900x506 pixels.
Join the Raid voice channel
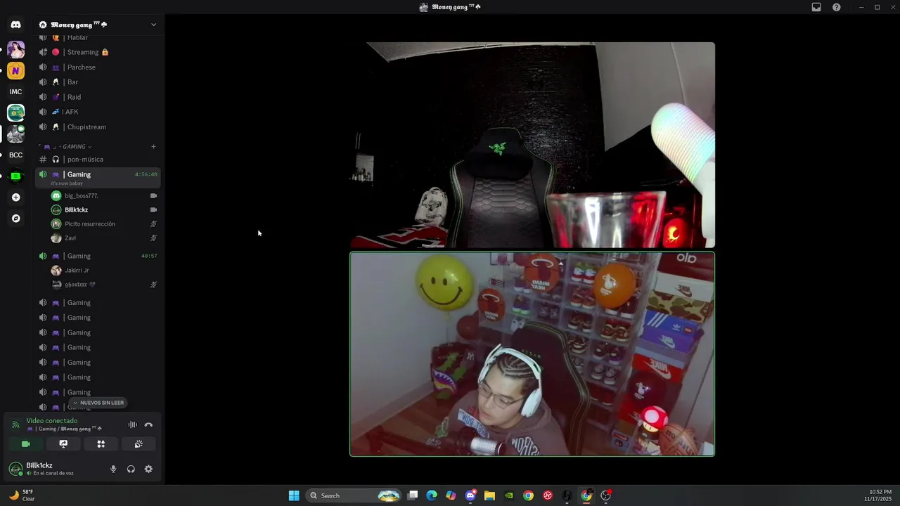click(98, 97)
